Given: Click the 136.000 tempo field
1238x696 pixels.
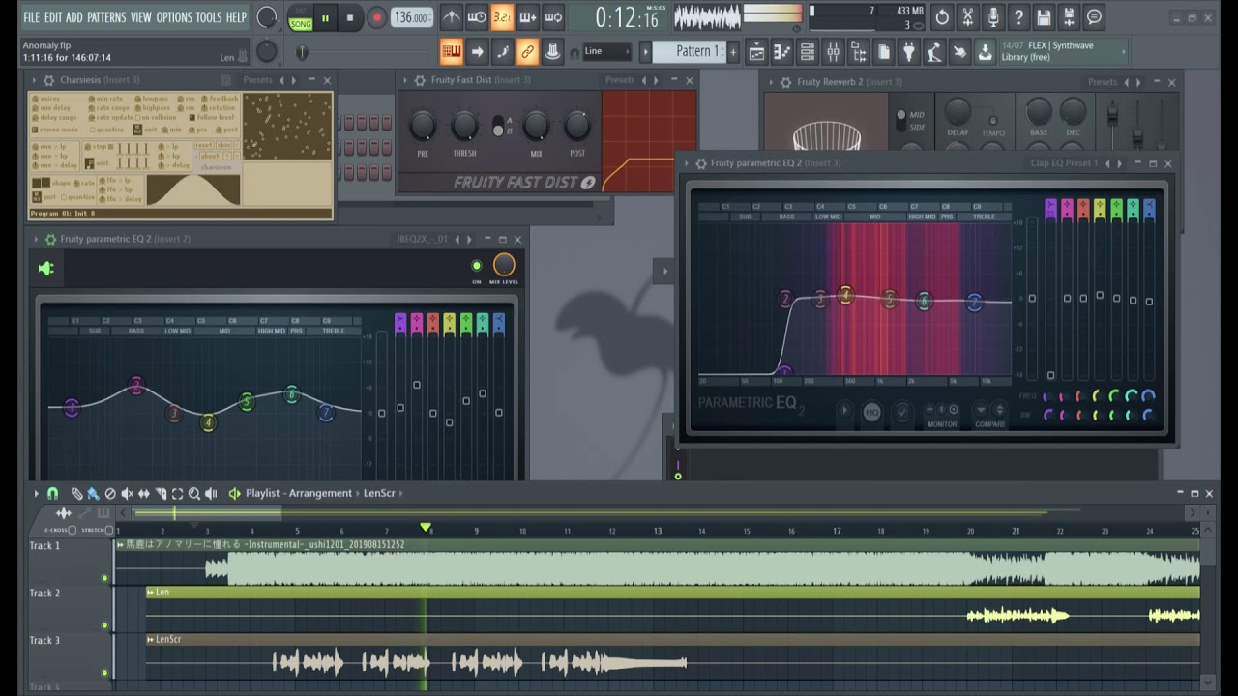Looking at the screenshot, I should pos(411,17).
